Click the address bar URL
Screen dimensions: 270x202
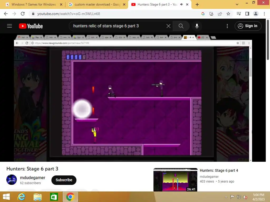click(69, 14)
